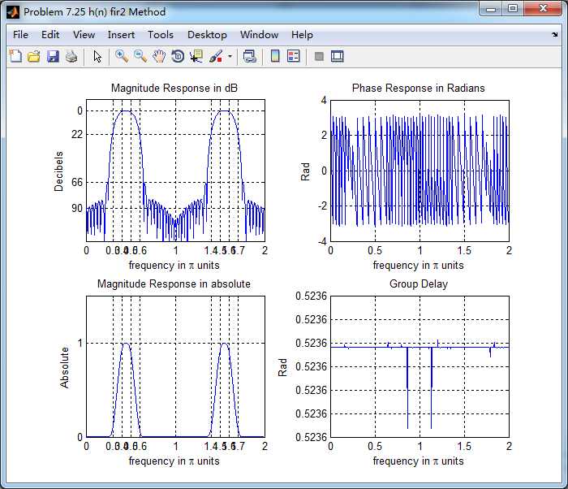The image size is (568, 489).
Task: Open the View menu
Action: click(84, 35)
